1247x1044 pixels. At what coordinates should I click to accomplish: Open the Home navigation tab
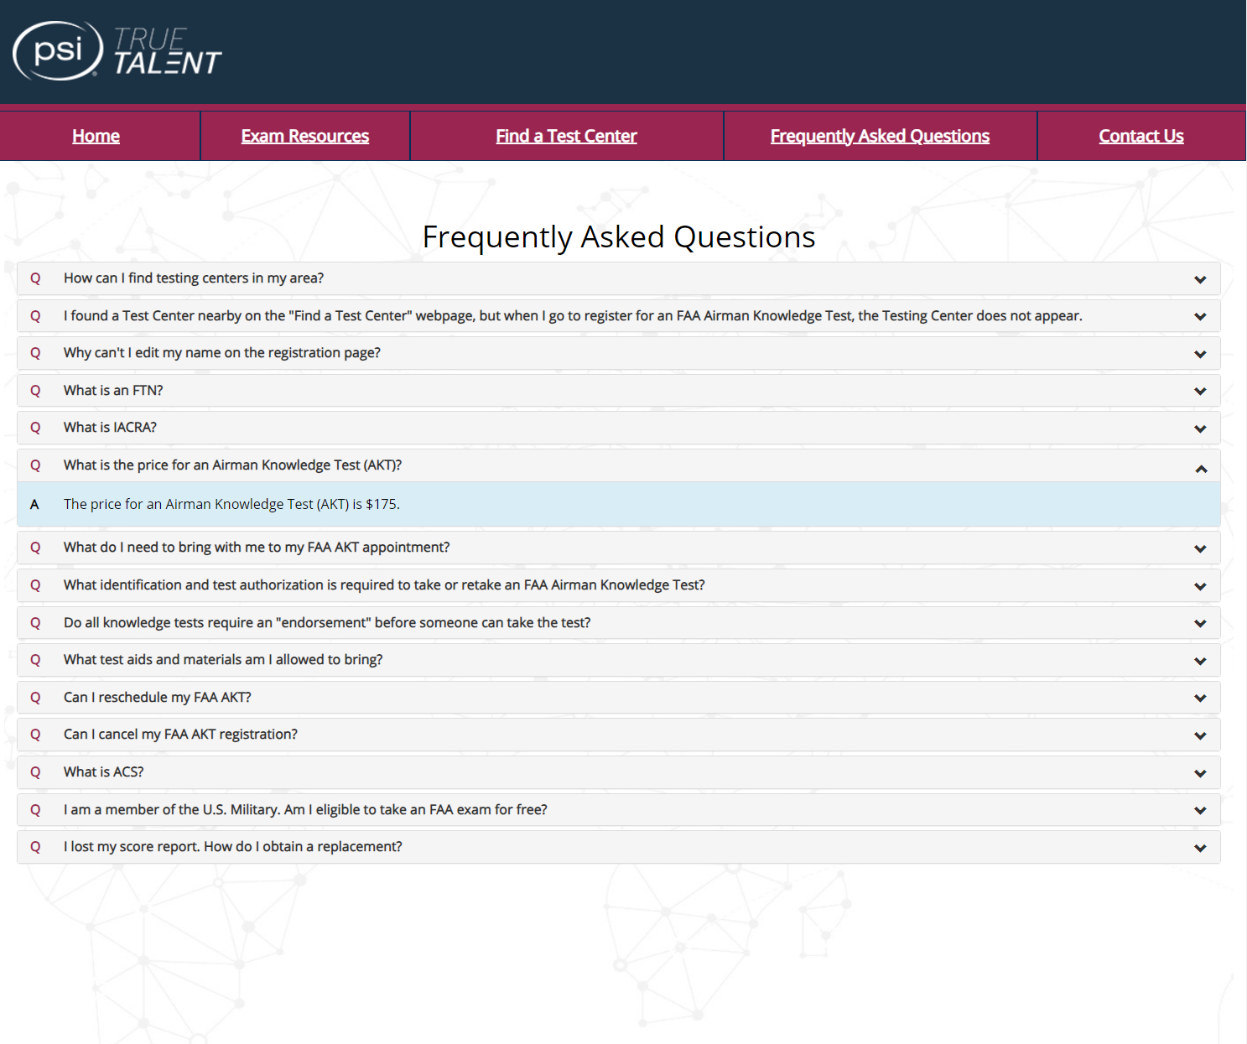click(x=96, y=136)
